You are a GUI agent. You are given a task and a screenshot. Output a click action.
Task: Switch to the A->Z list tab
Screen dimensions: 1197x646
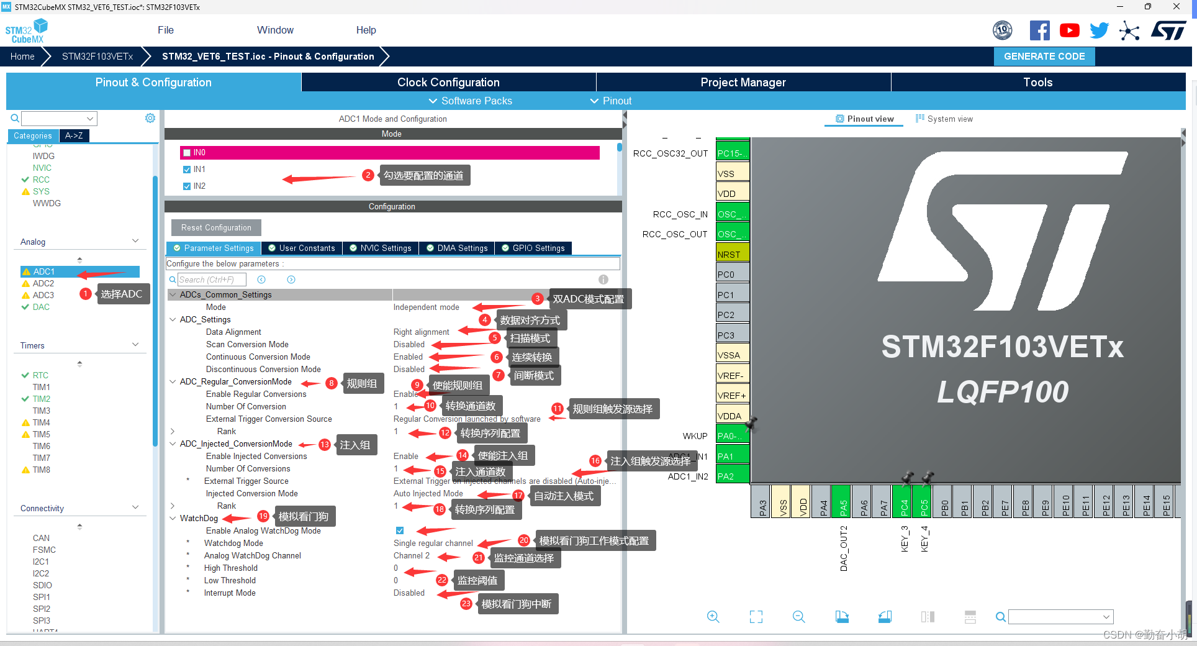(x=74, y=135)
